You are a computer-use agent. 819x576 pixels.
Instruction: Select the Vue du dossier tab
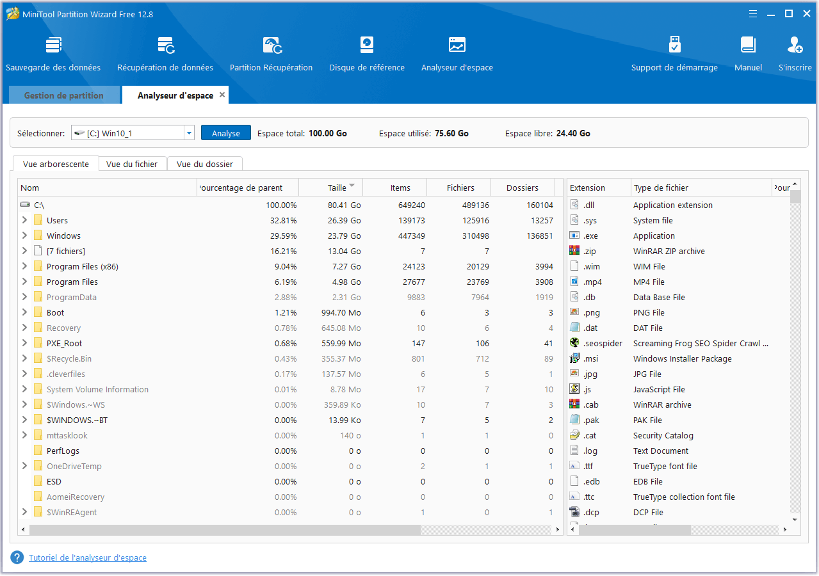205,164
